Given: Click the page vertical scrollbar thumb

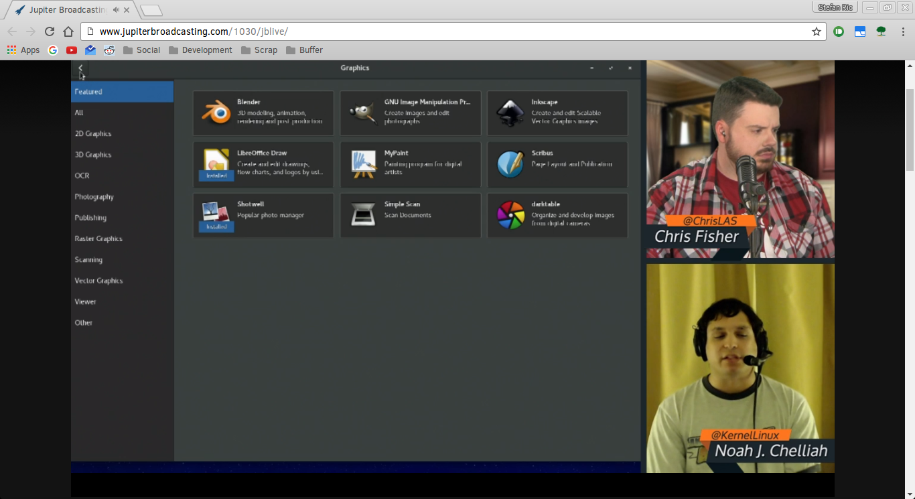Looking at the screenshot, I should (x=909, y=129).
